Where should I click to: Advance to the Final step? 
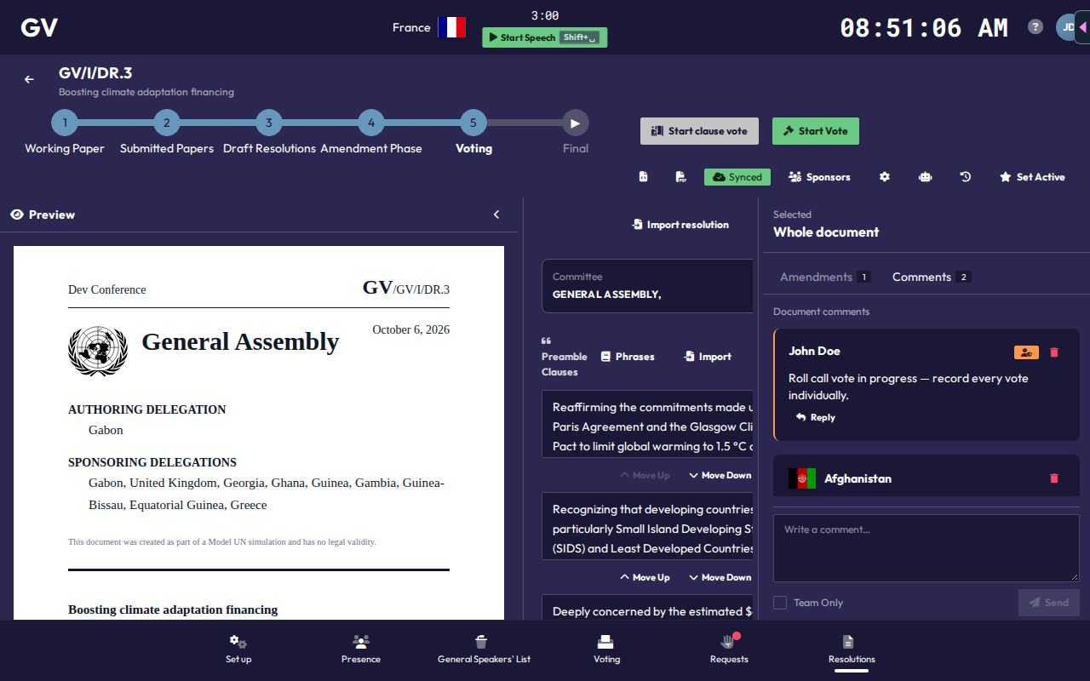click(x=576, y=123)
